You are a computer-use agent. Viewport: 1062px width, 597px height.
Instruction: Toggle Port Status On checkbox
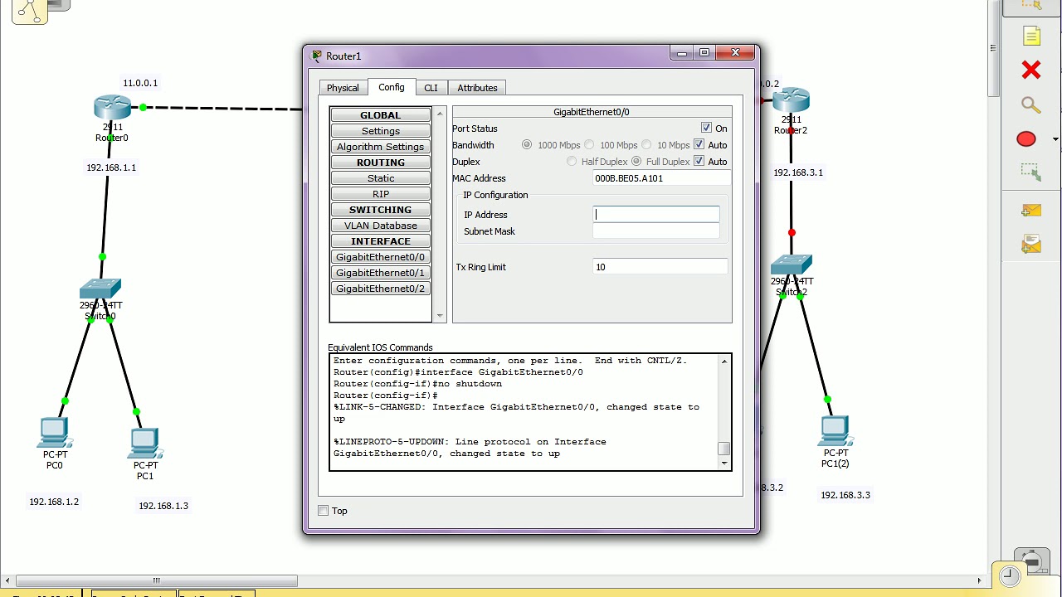[706, 128]
